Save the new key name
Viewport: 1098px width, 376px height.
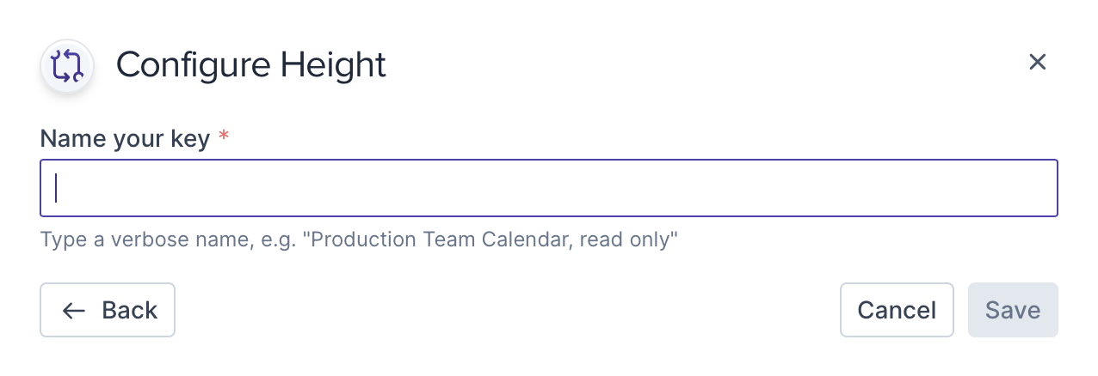click(1012, 310)
